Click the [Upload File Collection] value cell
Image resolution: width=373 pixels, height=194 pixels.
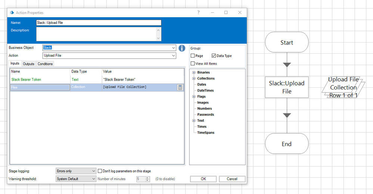pos(140,87)
